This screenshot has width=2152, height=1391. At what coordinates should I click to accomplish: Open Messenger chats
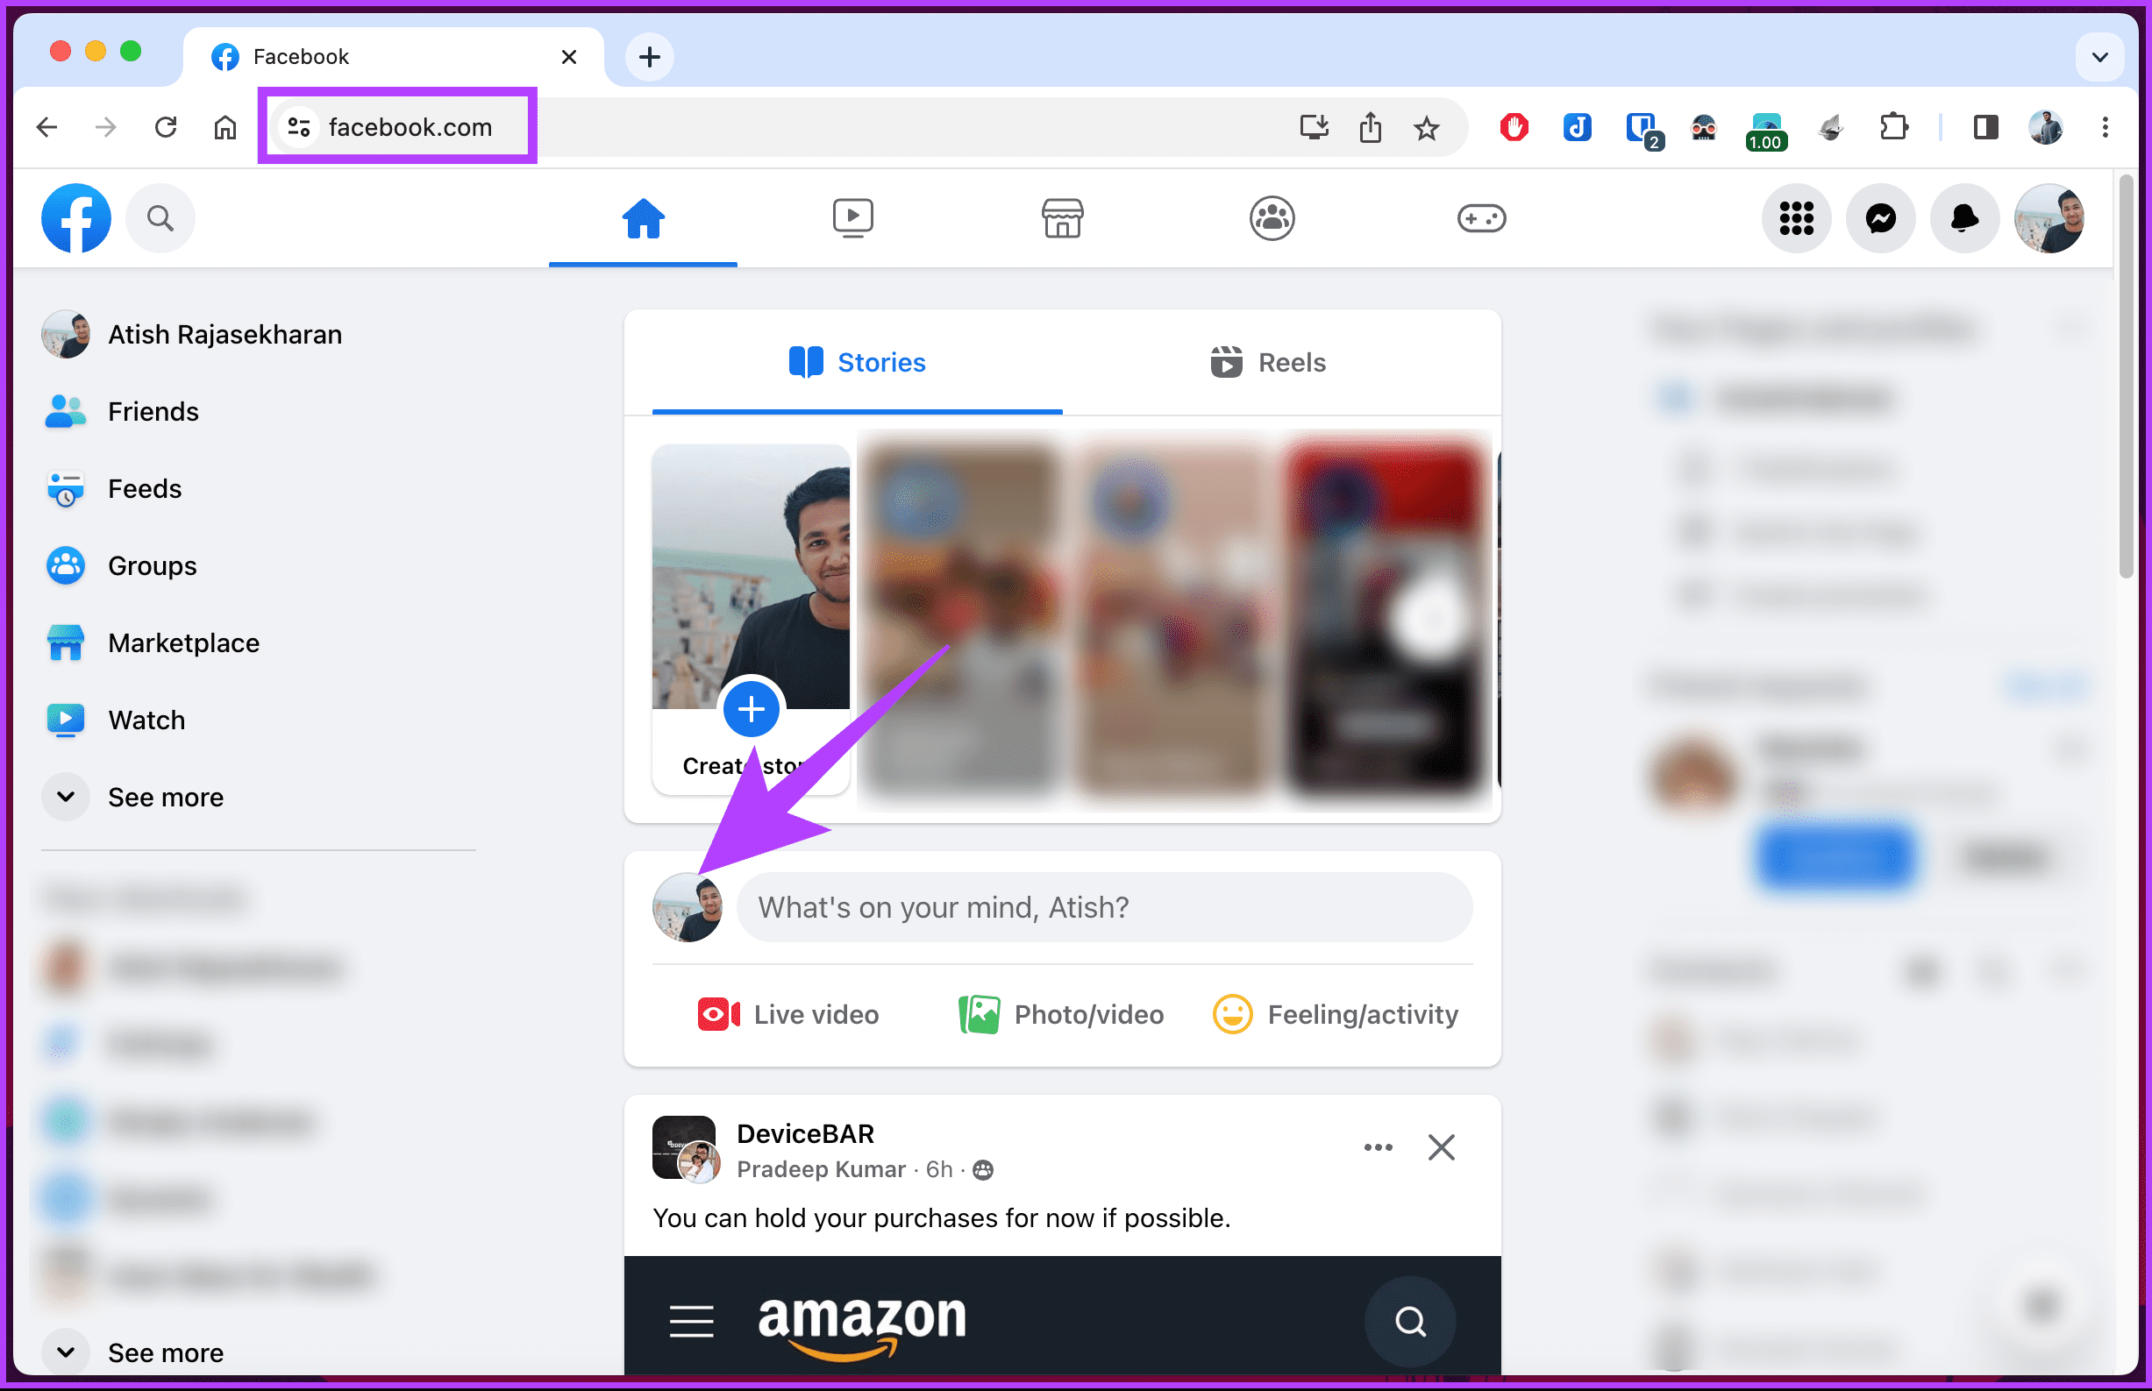[1880, 217]
